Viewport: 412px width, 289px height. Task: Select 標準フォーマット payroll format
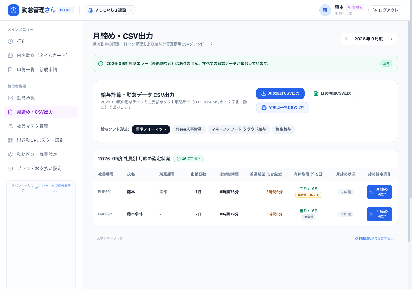151,129
